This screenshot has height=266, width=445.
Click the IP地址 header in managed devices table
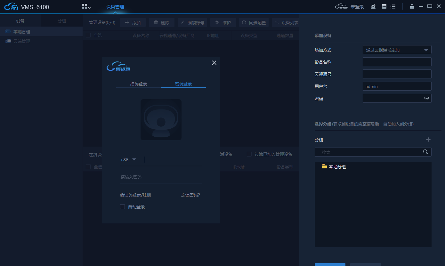213,36
